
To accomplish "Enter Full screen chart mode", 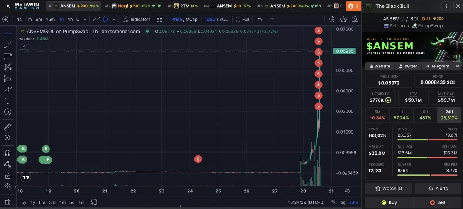I will 242,19.
